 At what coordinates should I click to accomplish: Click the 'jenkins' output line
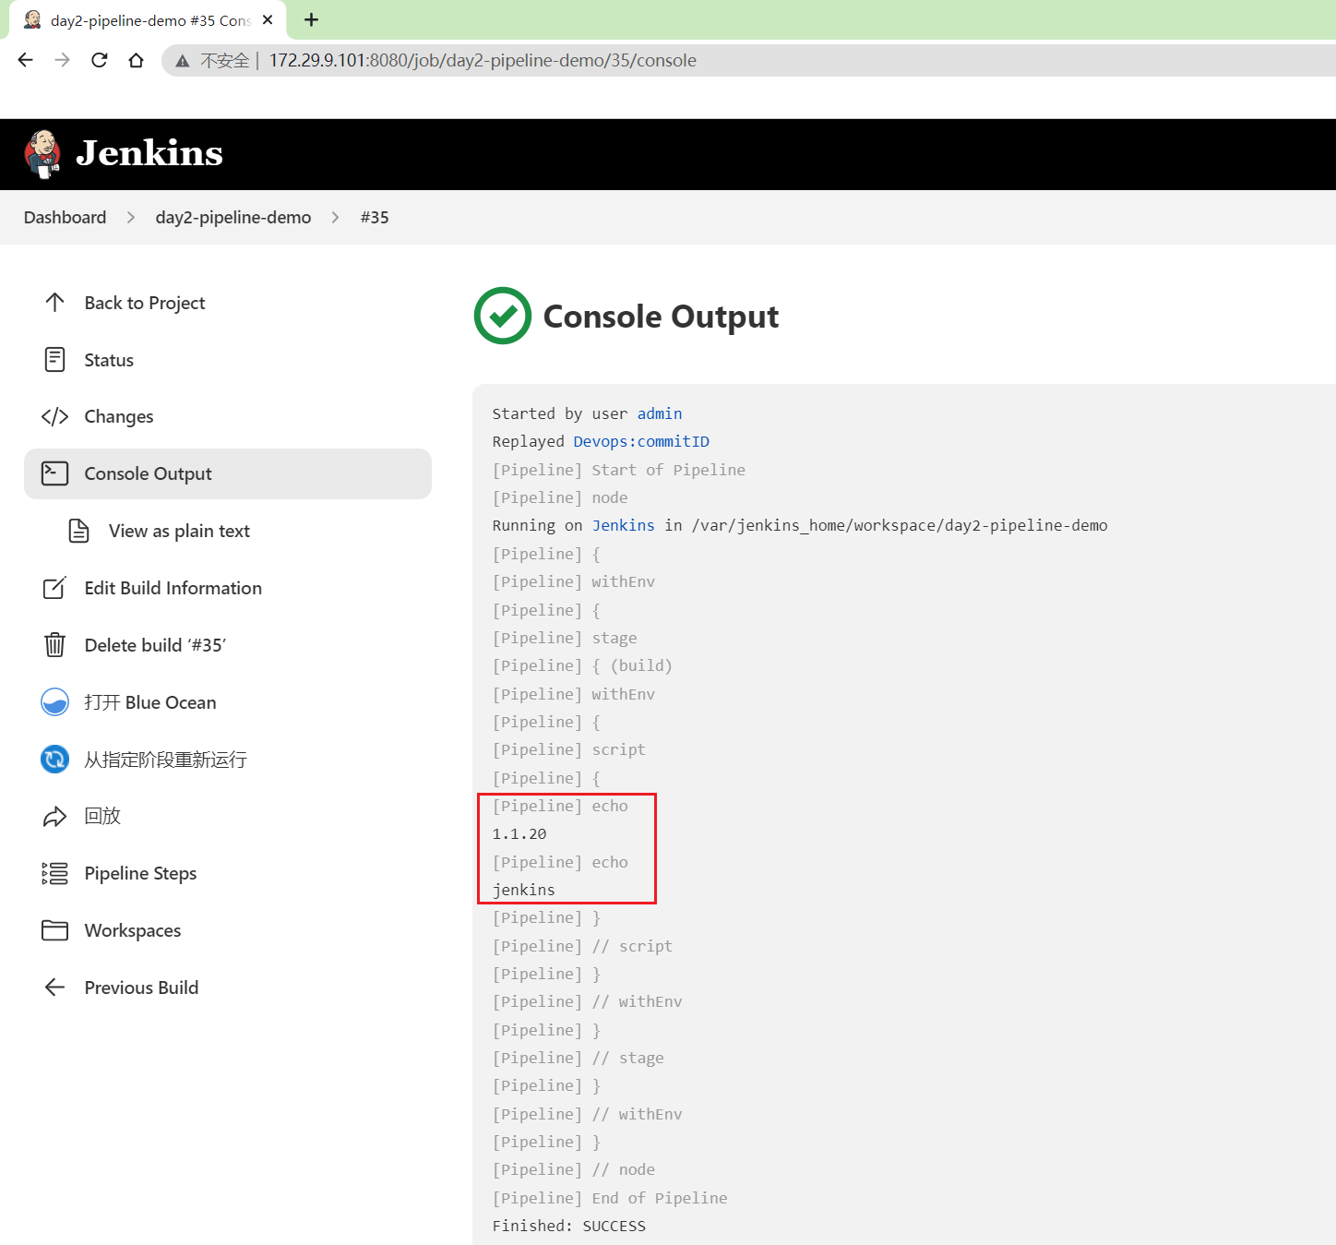[523, 890]
